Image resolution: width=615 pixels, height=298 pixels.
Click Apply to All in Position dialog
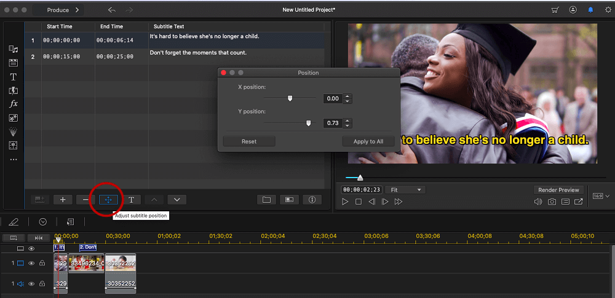coord(368,141)
